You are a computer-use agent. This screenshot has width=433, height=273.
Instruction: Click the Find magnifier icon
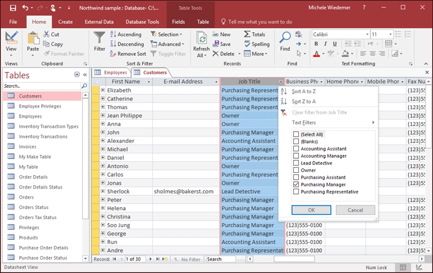[x=285, y=37]
